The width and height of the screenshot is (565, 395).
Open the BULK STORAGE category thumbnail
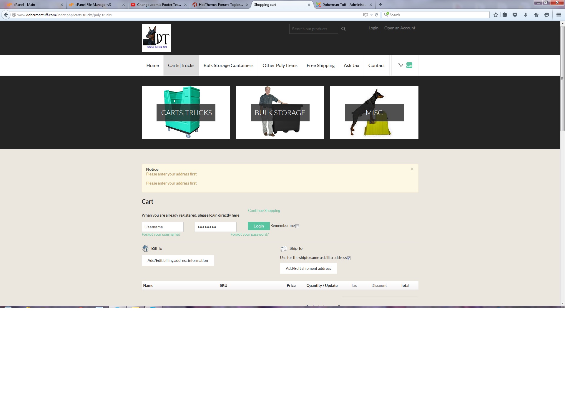pos(280,113)
